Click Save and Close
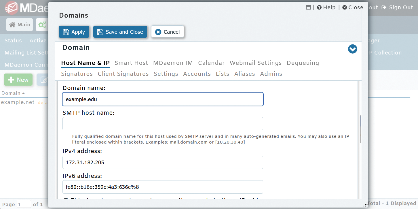 [120, 32]
